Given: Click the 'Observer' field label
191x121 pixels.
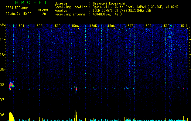Looking at the screenshot, I should pos(62,3).
